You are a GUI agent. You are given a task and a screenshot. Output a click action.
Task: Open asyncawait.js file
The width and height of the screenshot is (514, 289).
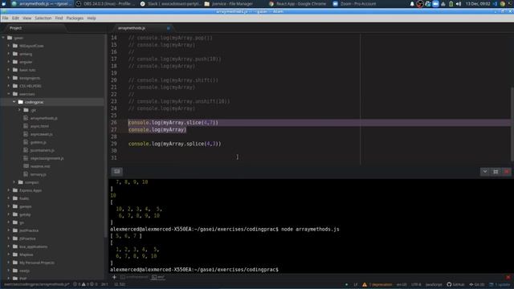coord(41,134)
